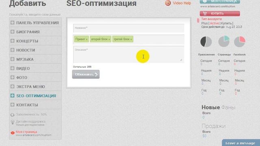Play the Video Help icon

point(168,3)
